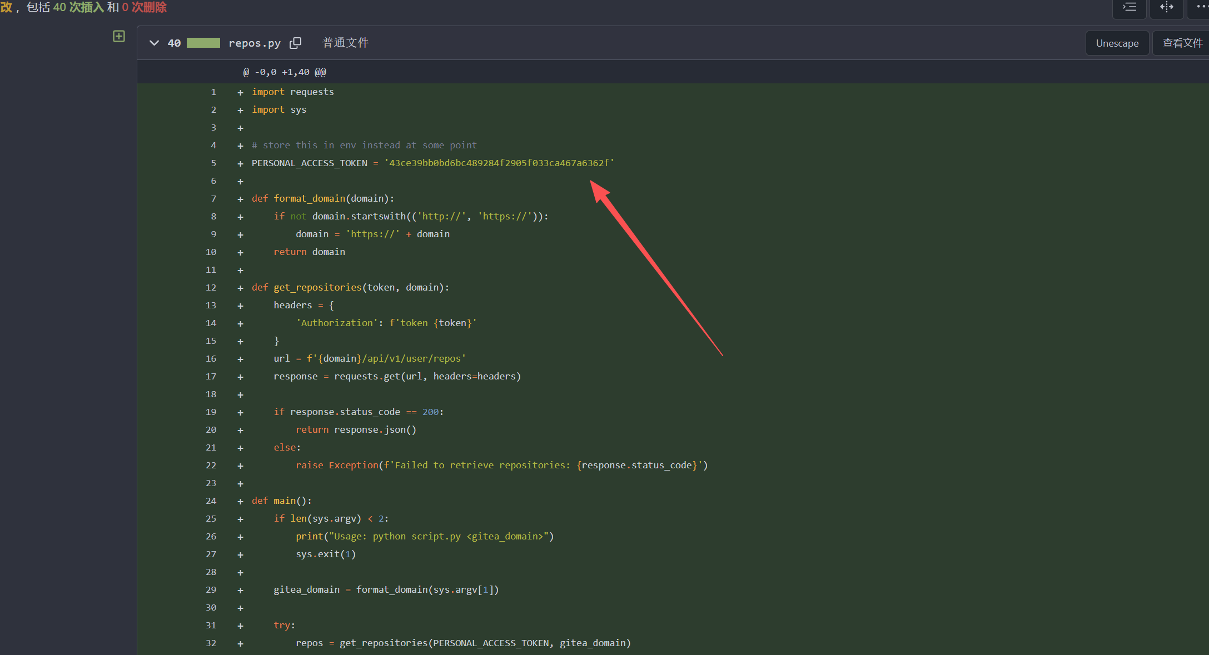Image resolution: width=1209 pixels, height=655 pixels.
Task: Click the 'store this in env' comment
Action: [364, 145]
